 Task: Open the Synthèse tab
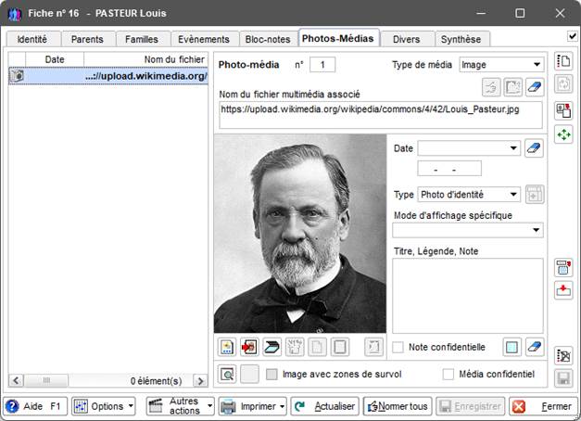[x=461, y=39]
